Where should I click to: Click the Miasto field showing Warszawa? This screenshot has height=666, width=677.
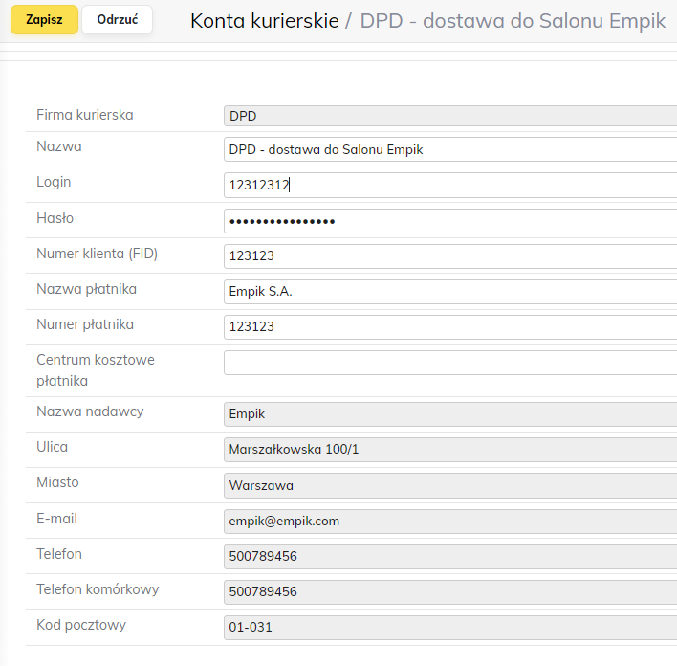(x=449, y=485)
